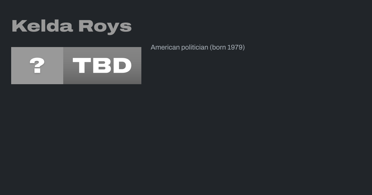Click the letter y in Roys
Screen dimensions: 372x195
tap(113, 28)
